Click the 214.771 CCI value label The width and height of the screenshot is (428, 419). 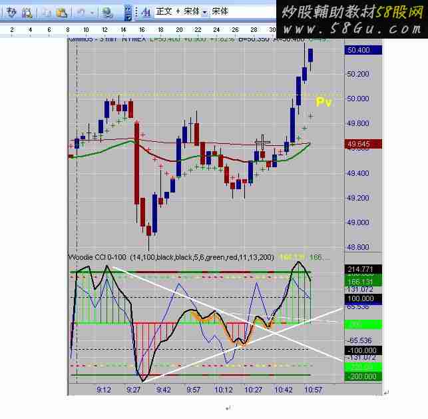(x=363, y=269)
